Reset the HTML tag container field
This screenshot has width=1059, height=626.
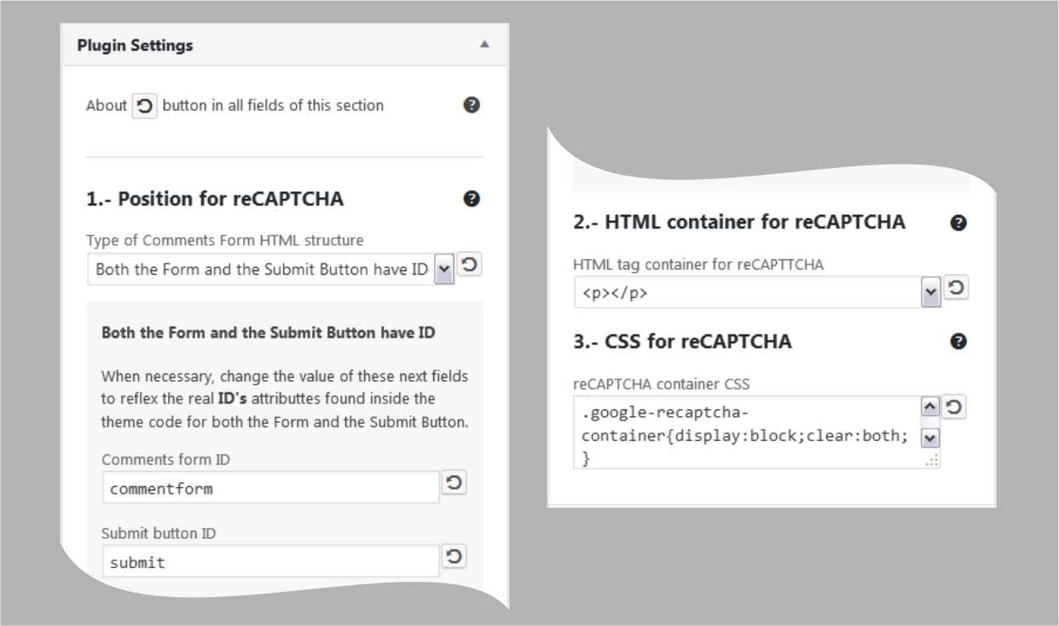956,288
